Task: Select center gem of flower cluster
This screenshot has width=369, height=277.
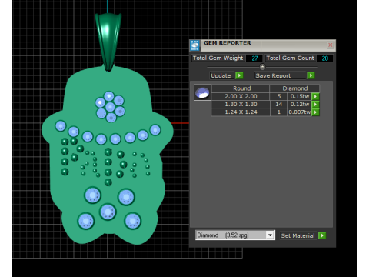Action: click(x=110, y=107)
